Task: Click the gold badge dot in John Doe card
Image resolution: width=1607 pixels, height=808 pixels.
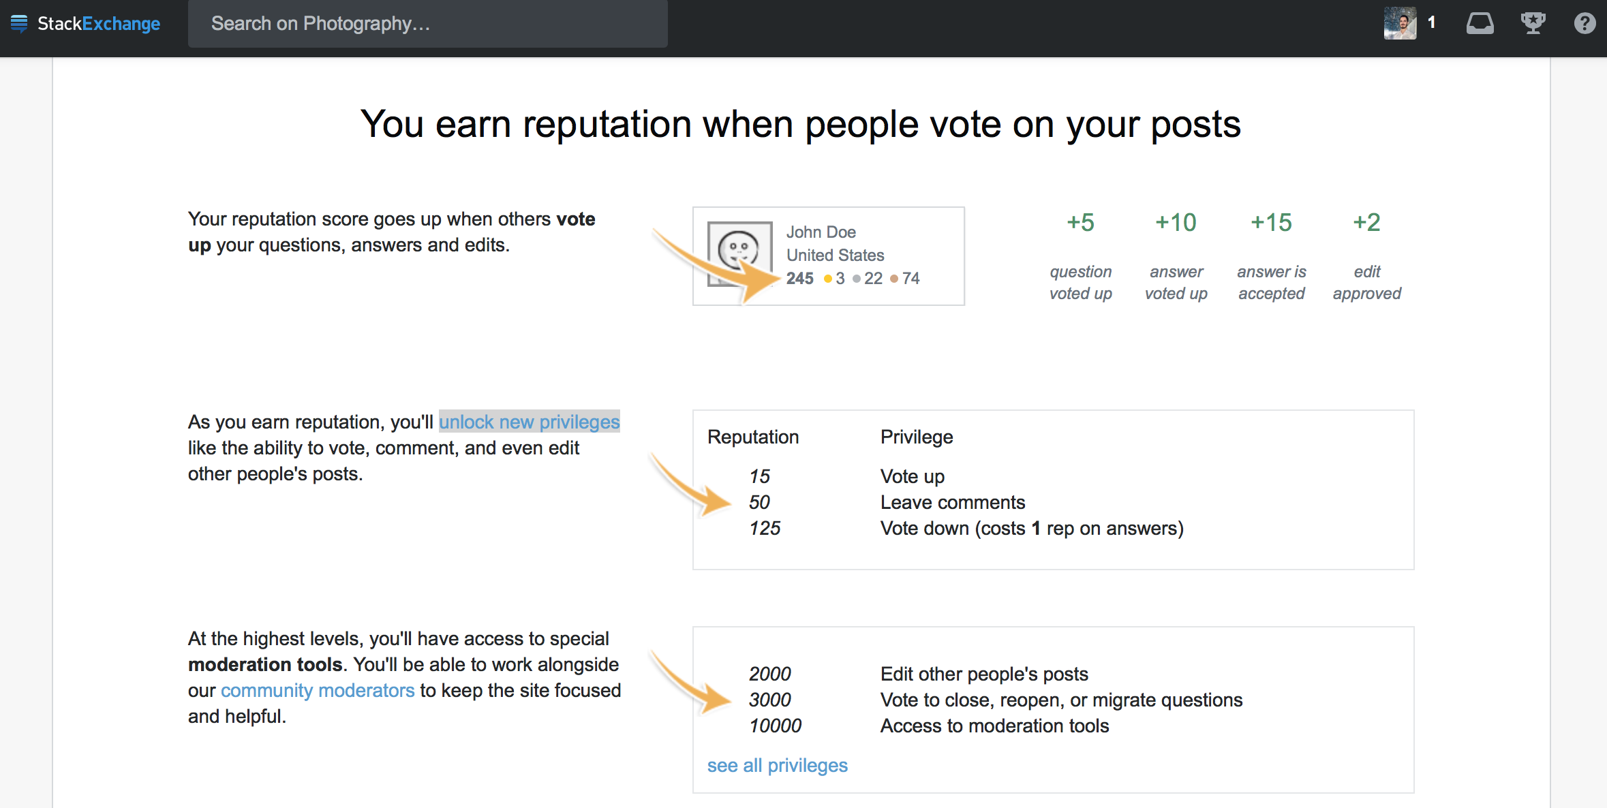Action: pyautogui.click(x=828, y=279)
